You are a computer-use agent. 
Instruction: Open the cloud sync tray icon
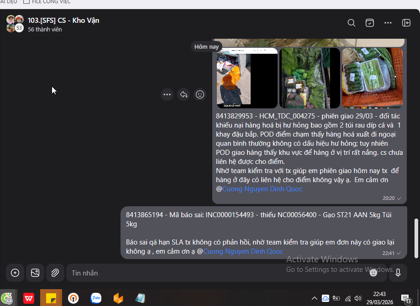click(325, 298)
